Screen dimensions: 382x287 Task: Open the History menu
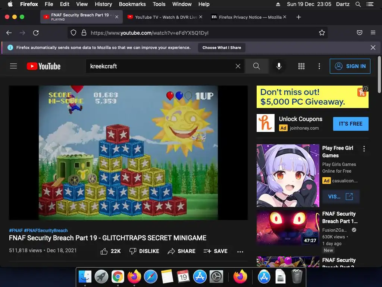coord(103,4)
